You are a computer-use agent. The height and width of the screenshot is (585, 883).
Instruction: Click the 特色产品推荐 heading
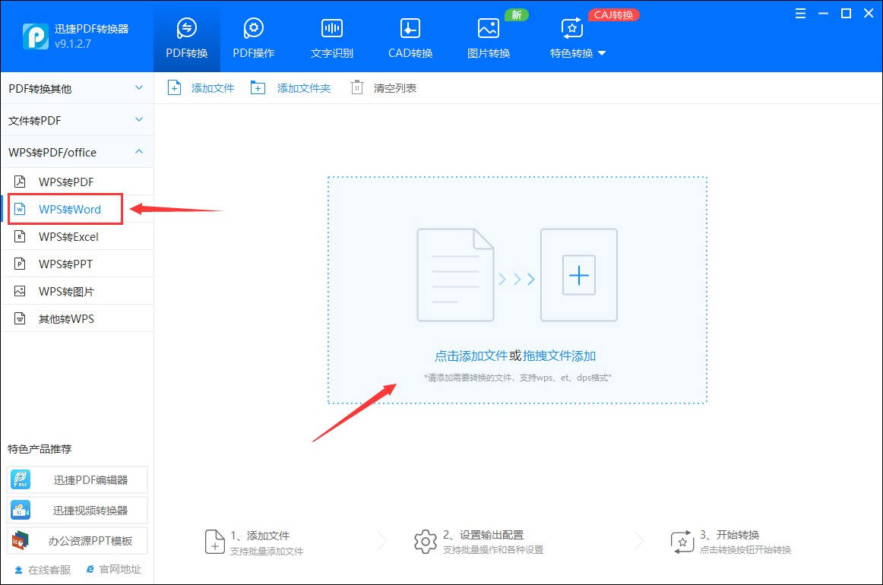(x=40, y=449)
